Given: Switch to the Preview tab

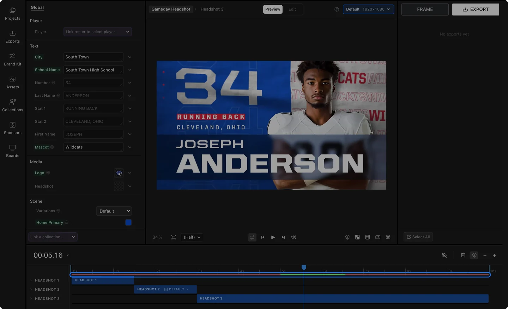Looking at the screenshot, I should click(x=273, y=9).
